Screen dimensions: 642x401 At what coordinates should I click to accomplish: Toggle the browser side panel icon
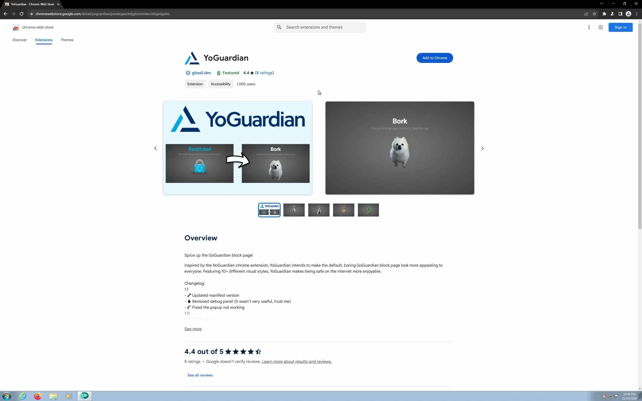(x=620, y=14)
